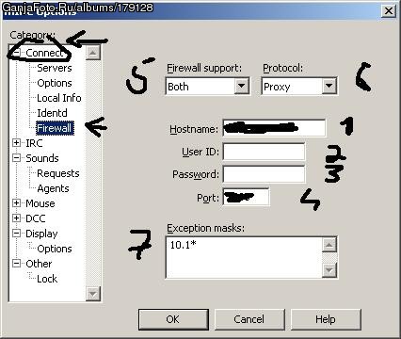The height and width of the screenshot is (339, 401).
Task: Collapse the Display category node
Action: pos(17,234)
